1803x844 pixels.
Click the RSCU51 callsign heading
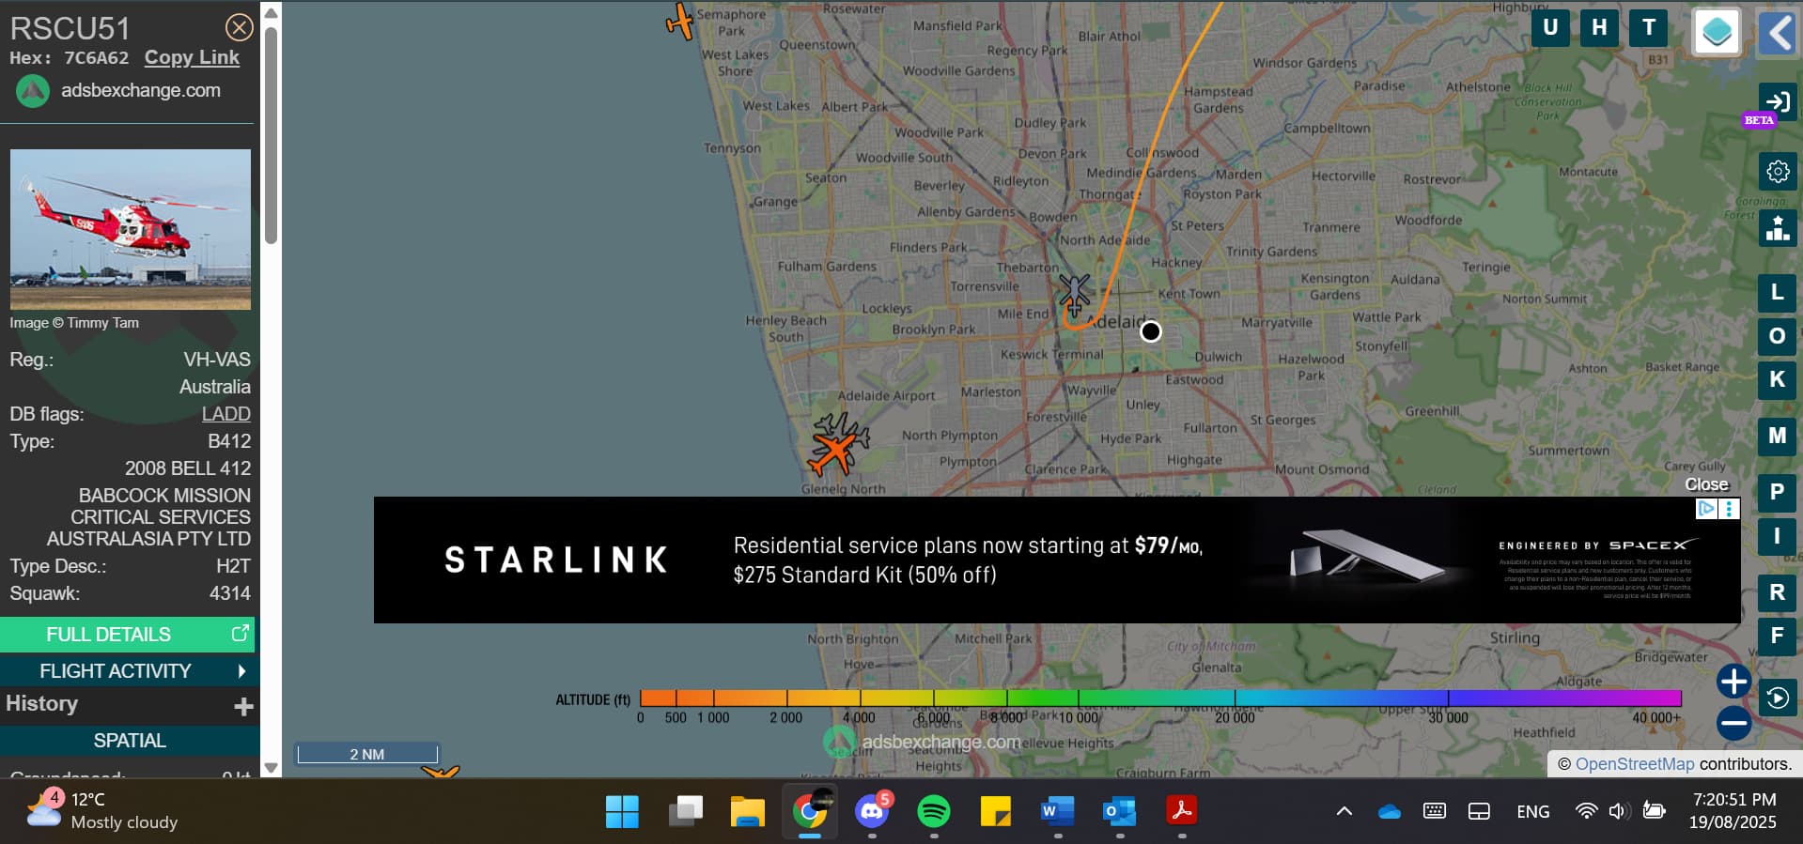click(70, 28)
